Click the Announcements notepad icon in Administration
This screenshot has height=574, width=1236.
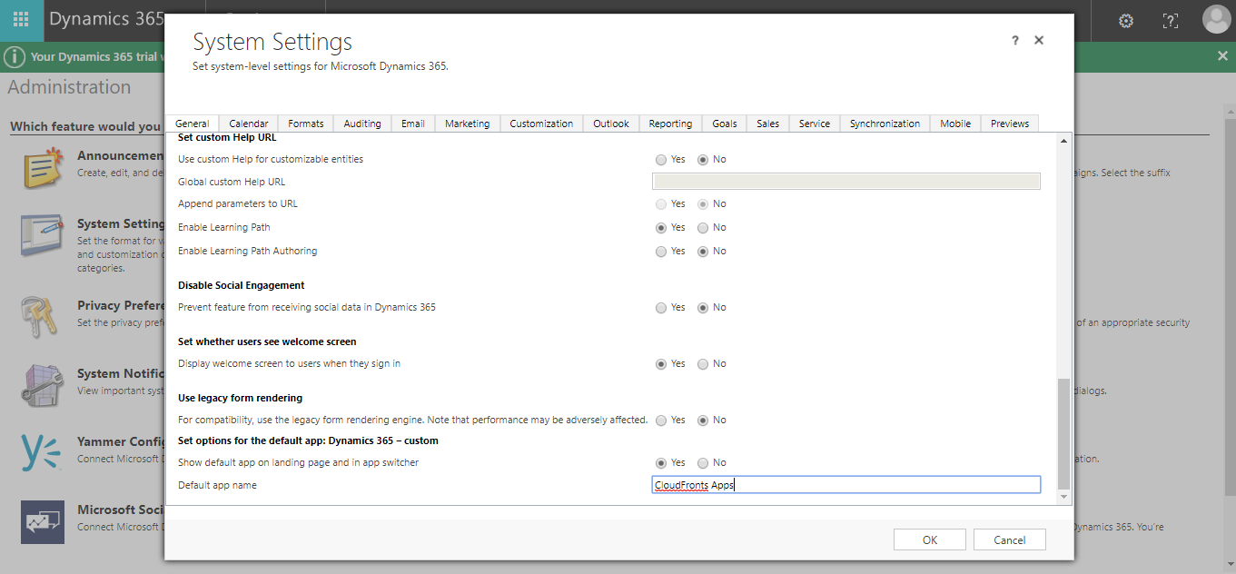(x=43, y=168)
